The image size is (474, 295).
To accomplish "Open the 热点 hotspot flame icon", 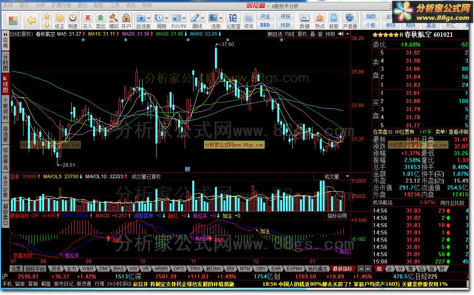I will coord(319,21).
